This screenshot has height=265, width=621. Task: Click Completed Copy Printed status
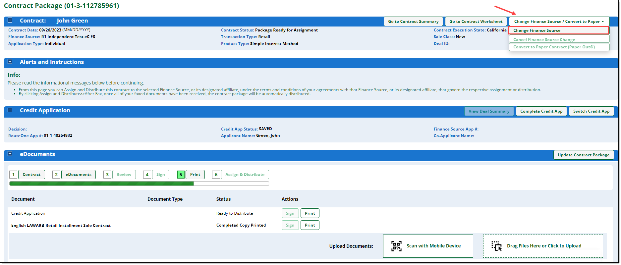(241, 225)
